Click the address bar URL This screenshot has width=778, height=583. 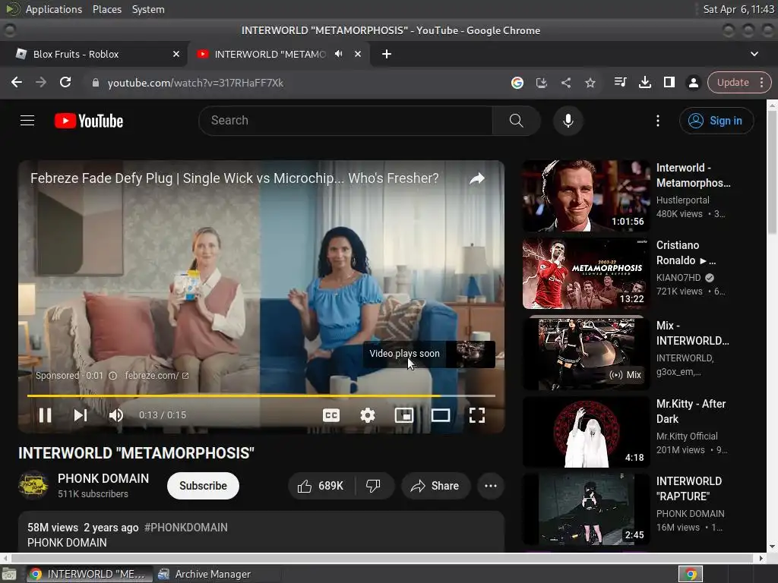(x=195, y=83)
